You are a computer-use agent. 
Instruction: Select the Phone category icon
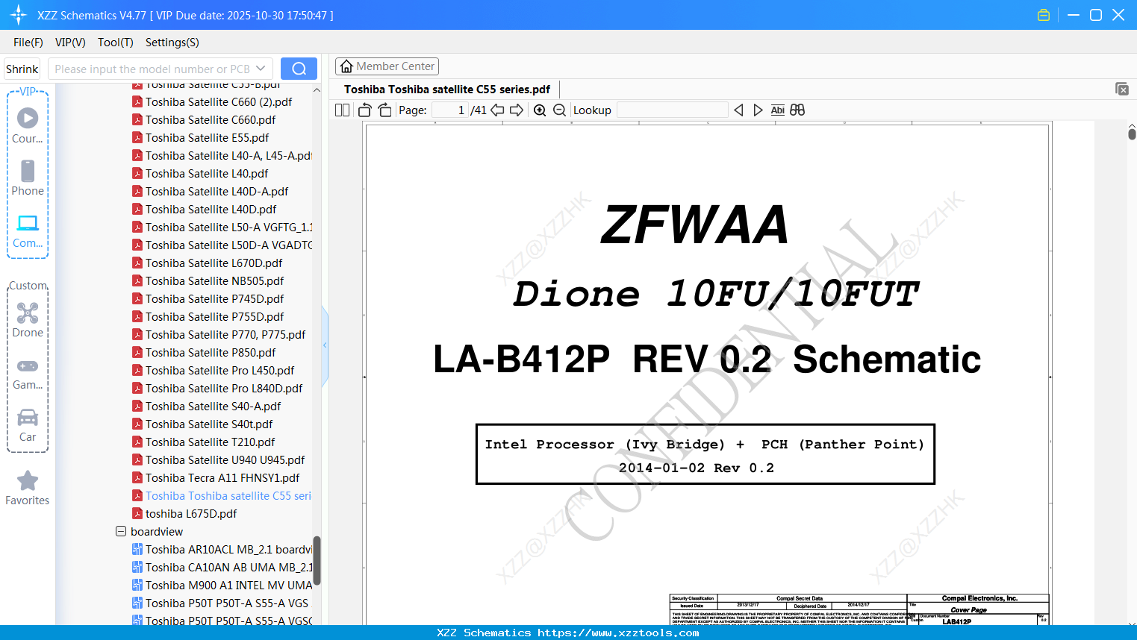(28, 178)
